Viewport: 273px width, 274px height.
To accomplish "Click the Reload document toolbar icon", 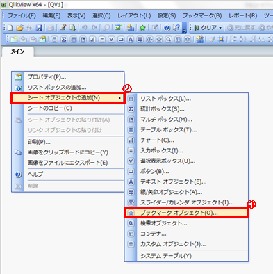I will [72, 28].
